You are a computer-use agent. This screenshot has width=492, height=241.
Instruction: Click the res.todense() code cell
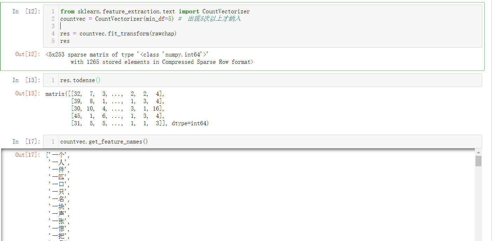point(262,80)
